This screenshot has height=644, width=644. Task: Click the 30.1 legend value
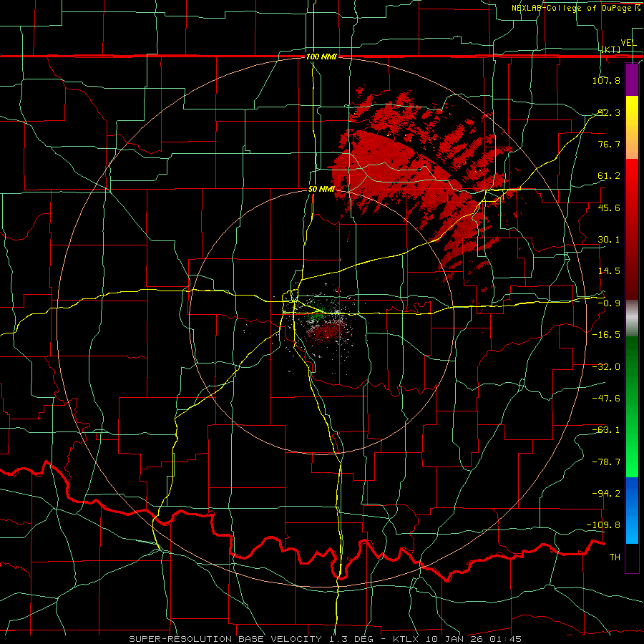609,240
